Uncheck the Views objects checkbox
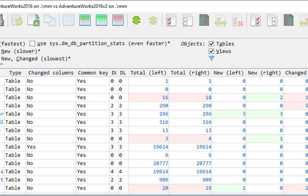The height and width of the screenshot is (196, 308). pos(211,51)
